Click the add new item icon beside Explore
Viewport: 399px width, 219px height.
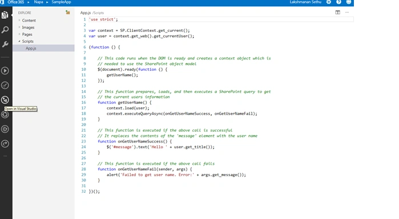click(x=68, y=13)
